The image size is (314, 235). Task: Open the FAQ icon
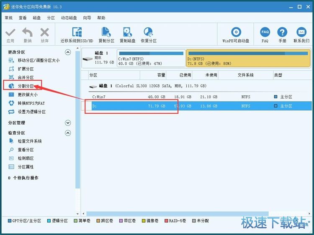(x=265, y=32)
